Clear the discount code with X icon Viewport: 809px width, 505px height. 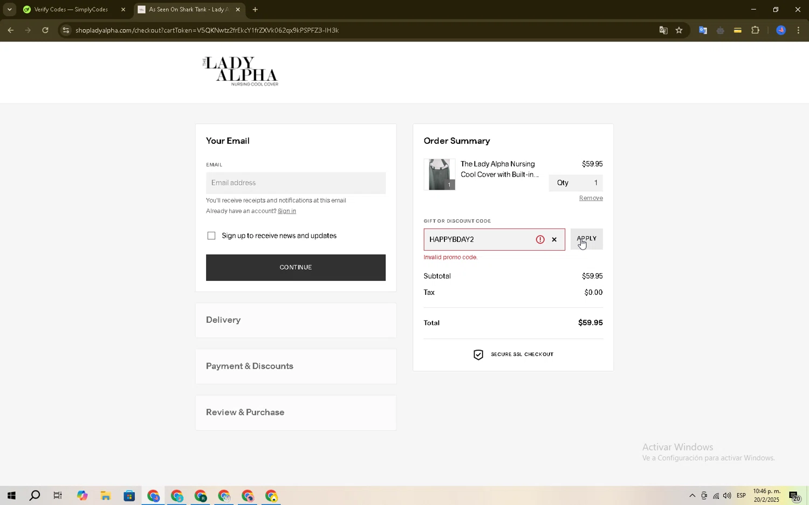[x=554, y=240]
